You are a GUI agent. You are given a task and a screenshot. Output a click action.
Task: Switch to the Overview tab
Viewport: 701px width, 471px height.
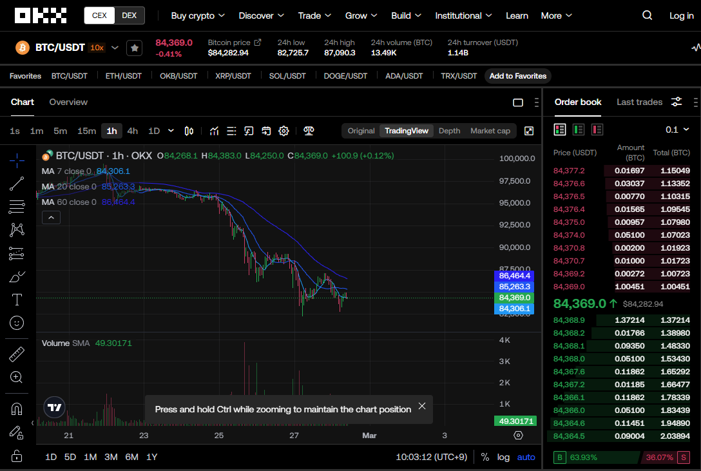pyautogui.click(x=68, y=102)
